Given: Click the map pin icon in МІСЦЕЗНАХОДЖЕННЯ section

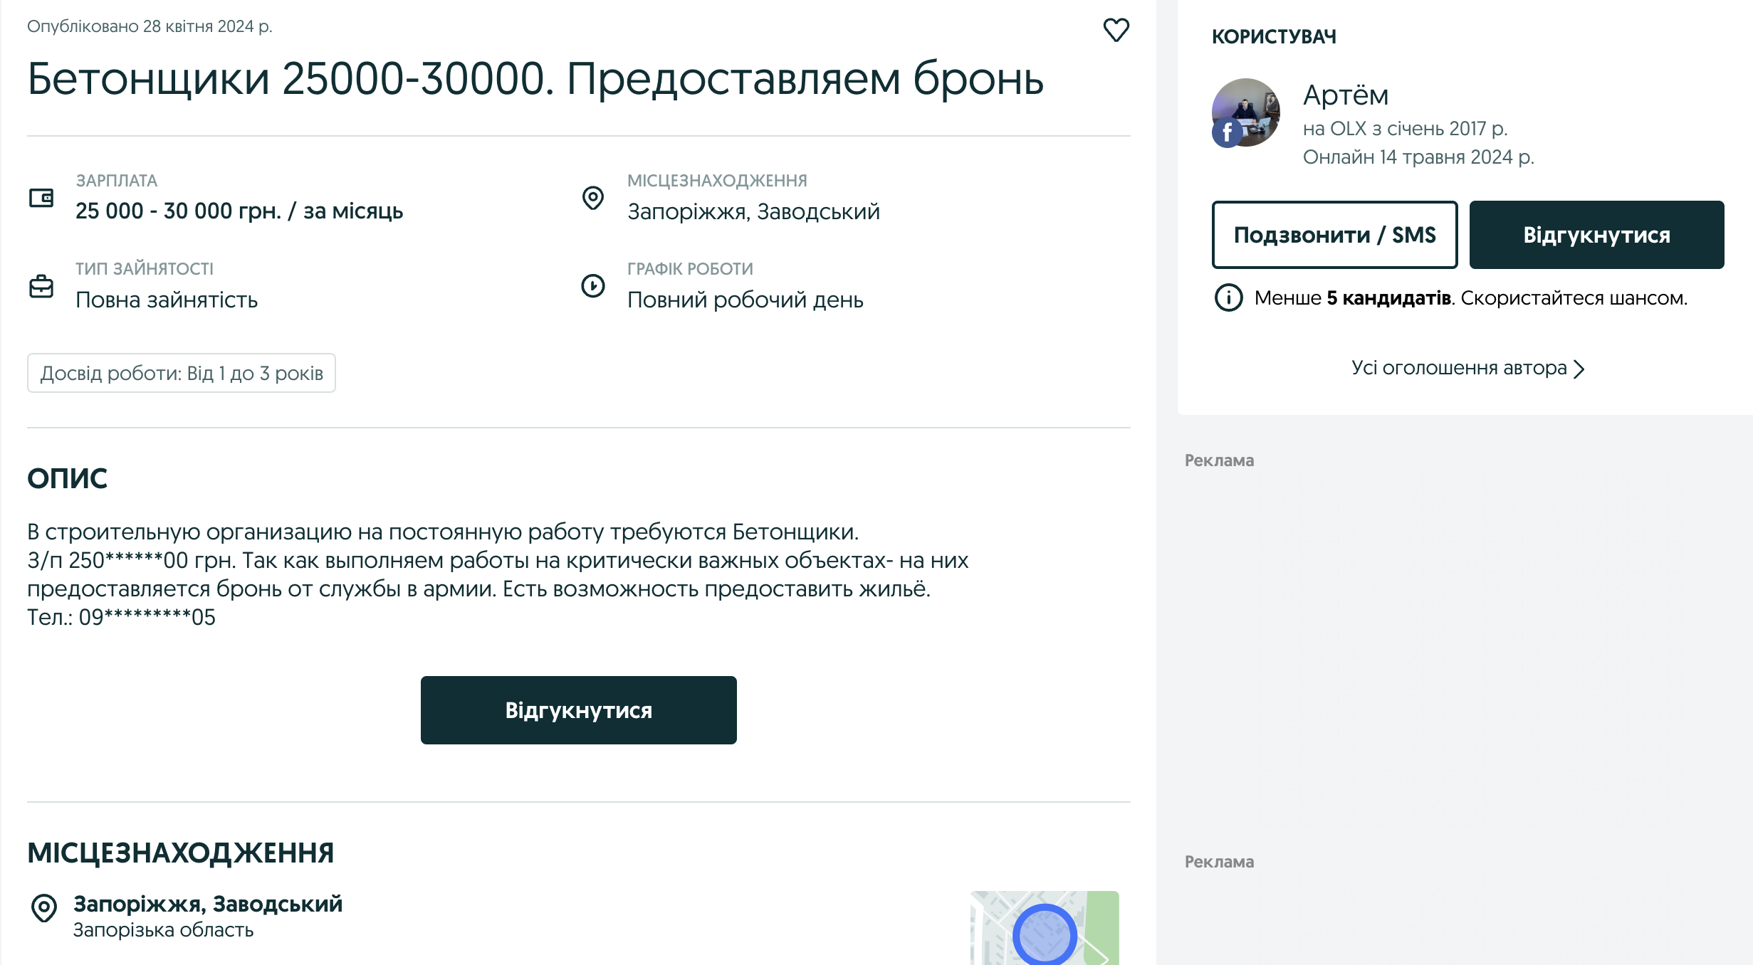Looking at the screenshot, I should (x=44, y=908).
